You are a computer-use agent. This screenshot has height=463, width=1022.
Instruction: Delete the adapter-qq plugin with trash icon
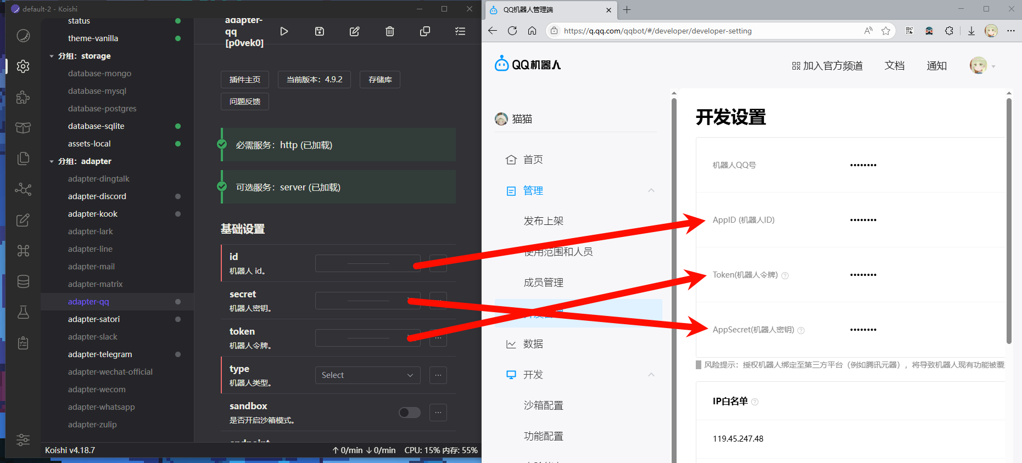point(390,31)
